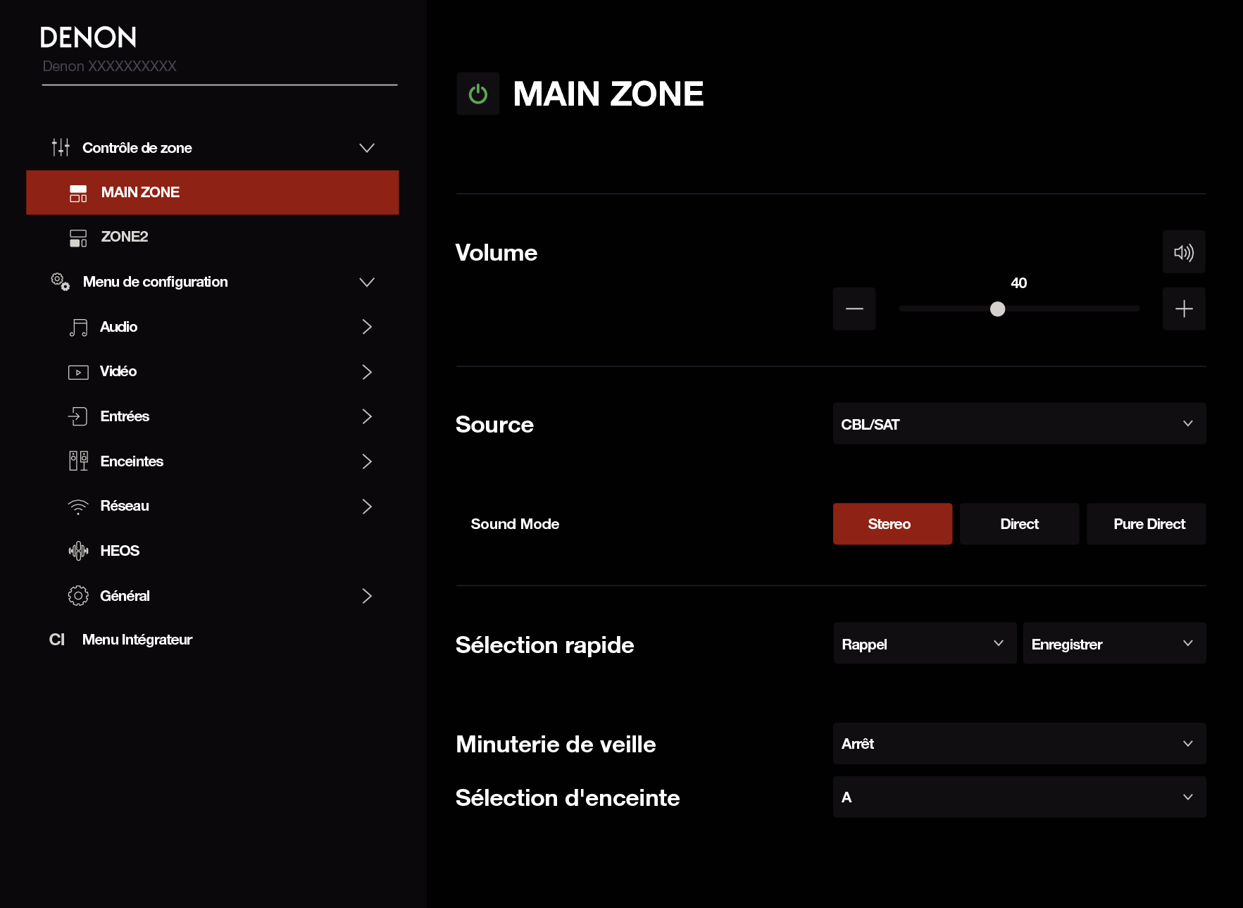Open the Minuterie de veille dropdown
The width and height of the screenshot is (1243, 908).
(1018, 744)
